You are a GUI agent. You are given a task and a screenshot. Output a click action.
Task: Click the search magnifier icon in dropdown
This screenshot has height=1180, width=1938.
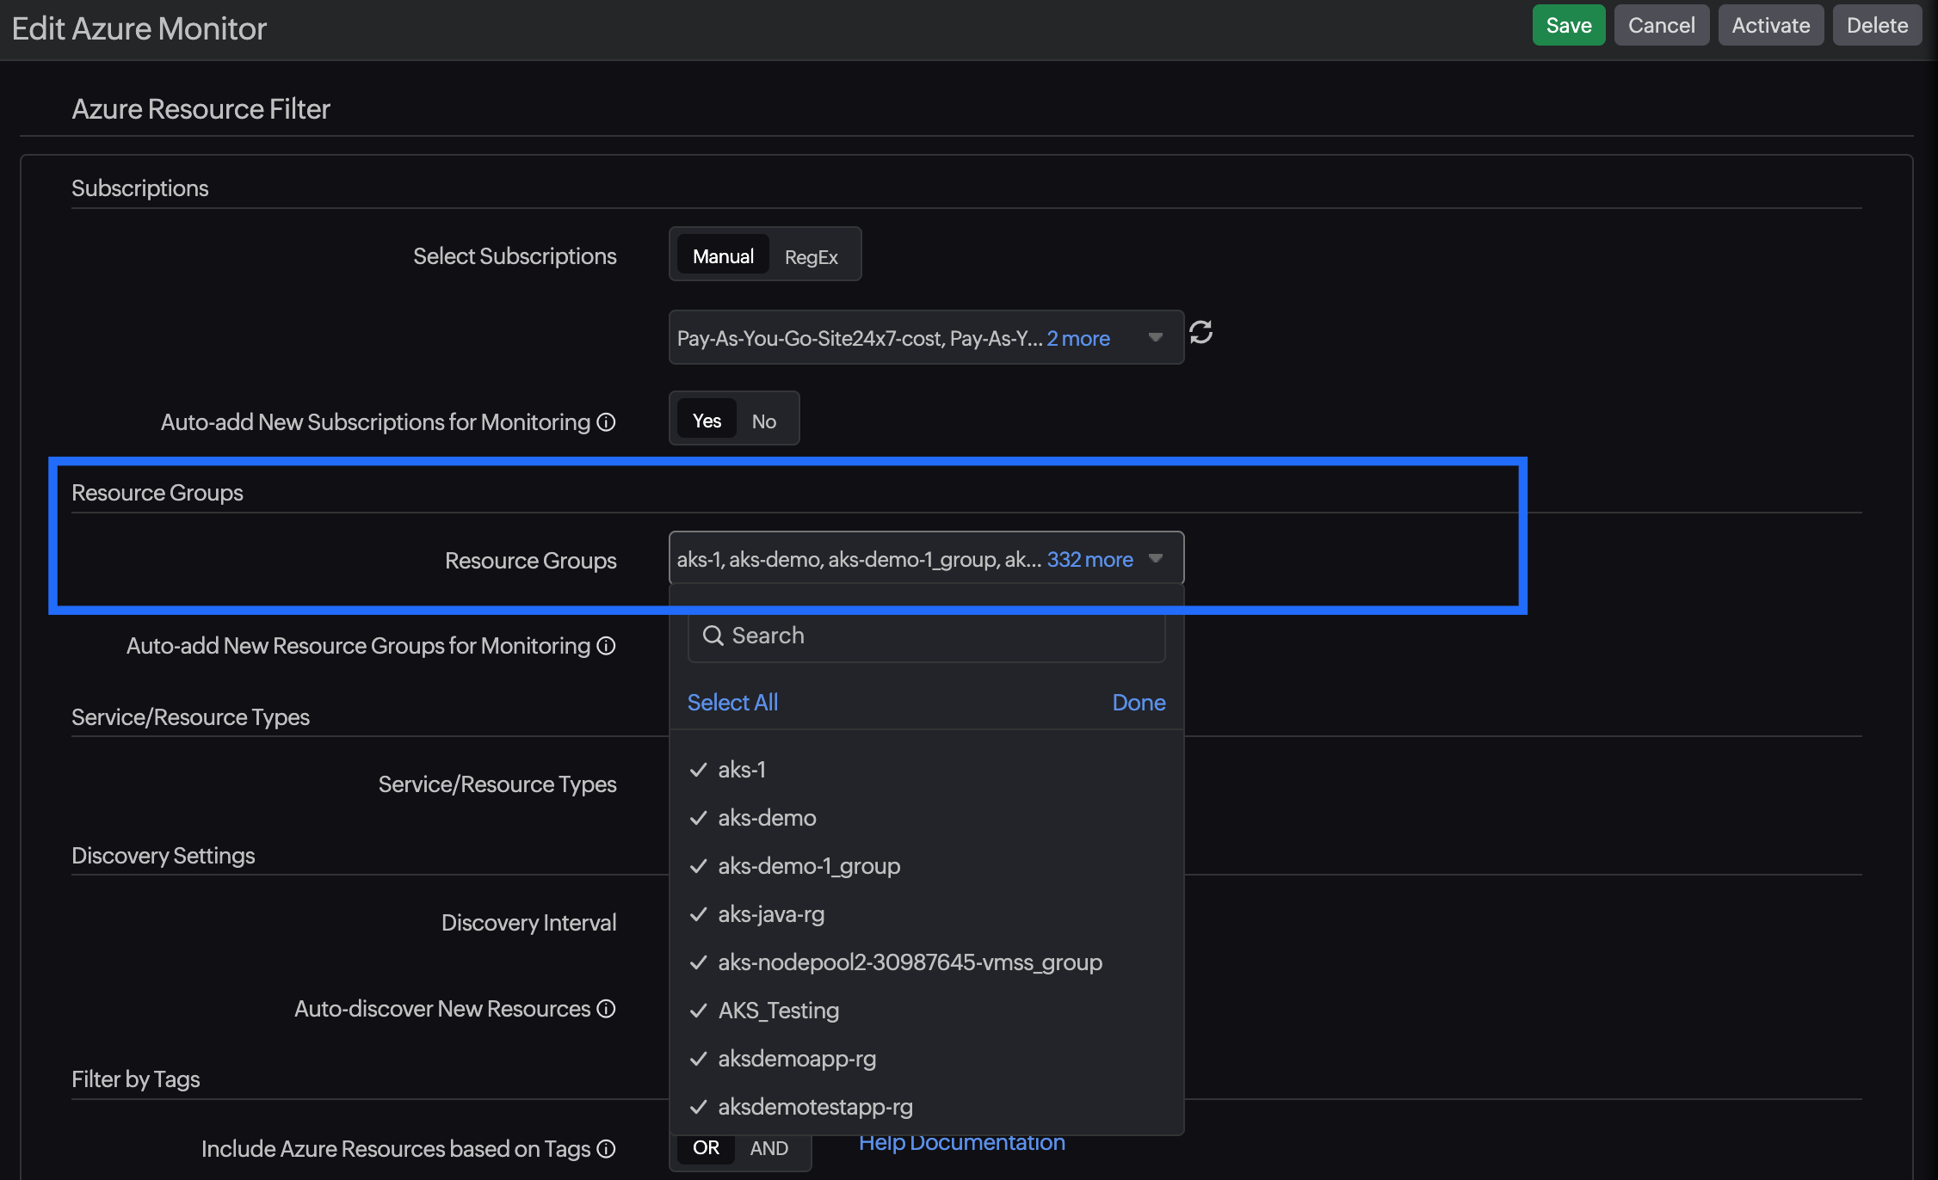(x=713, y=636)
